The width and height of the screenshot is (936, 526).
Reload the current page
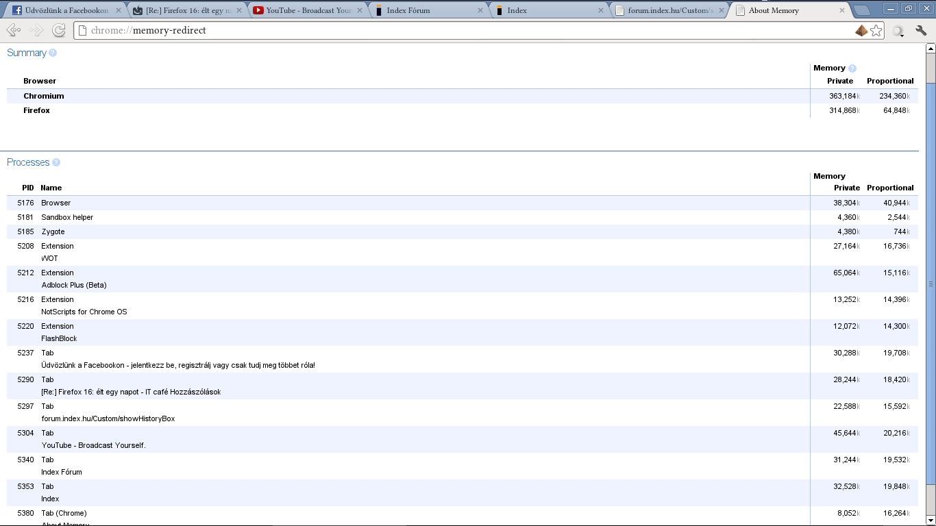(59, 30)
